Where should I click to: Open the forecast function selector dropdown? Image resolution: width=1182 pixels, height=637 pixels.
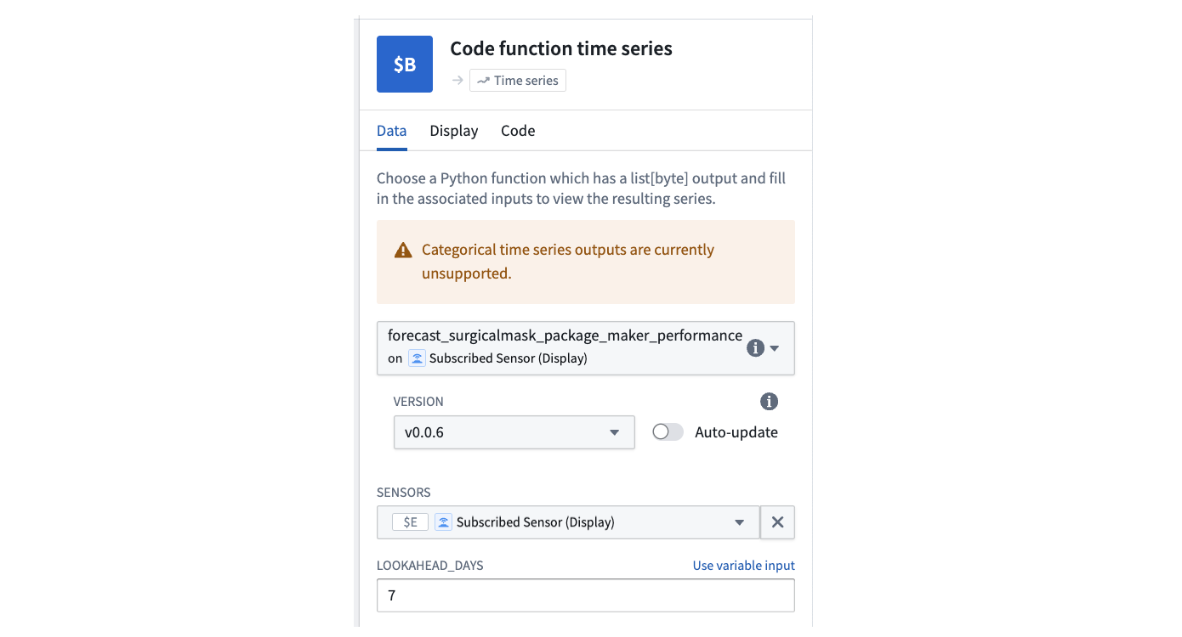pyautogui.click(x=774, y=348)
